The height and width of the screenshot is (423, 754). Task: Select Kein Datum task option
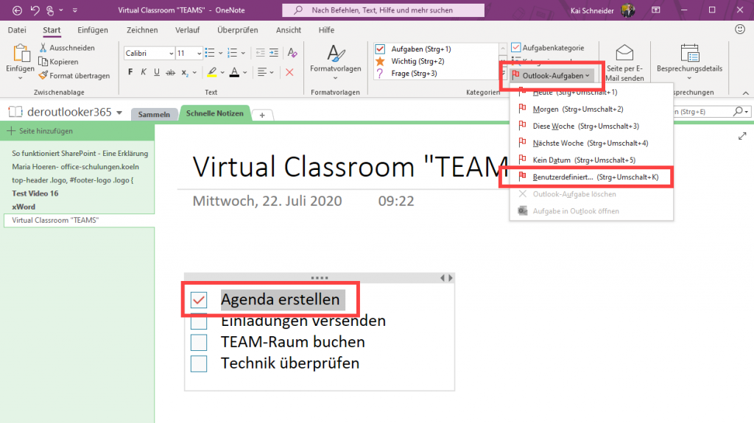[x=591, y=160]
